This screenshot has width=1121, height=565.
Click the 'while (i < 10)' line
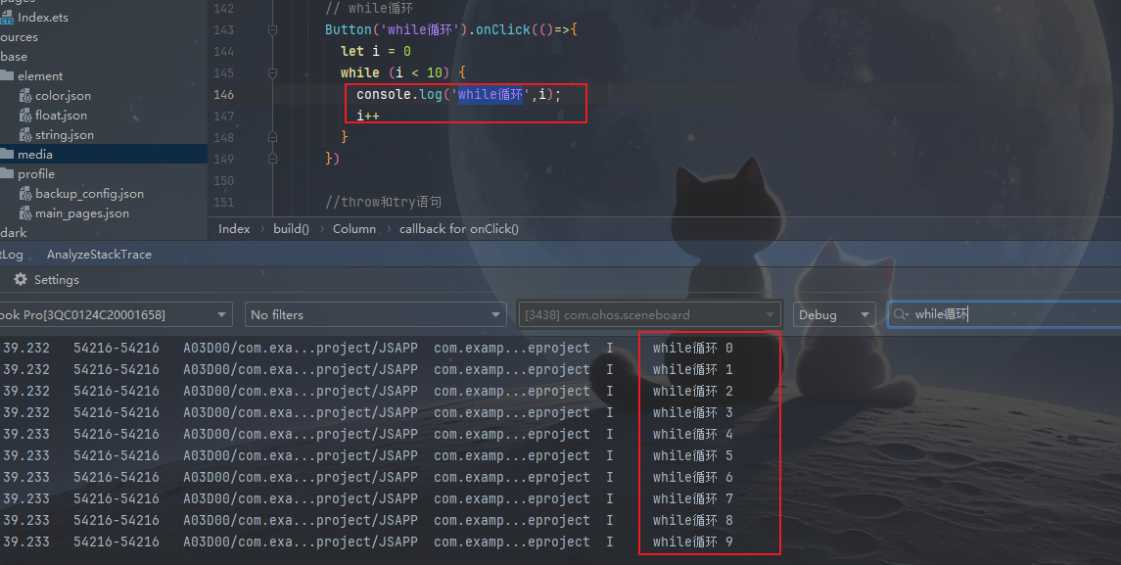pos(403,72)
